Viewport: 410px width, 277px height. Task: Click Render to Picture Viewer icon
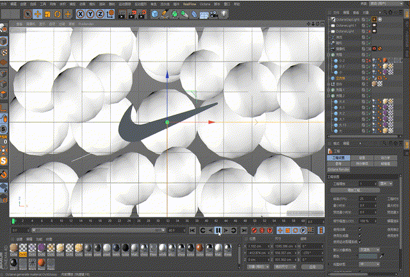tap(131, 14)
